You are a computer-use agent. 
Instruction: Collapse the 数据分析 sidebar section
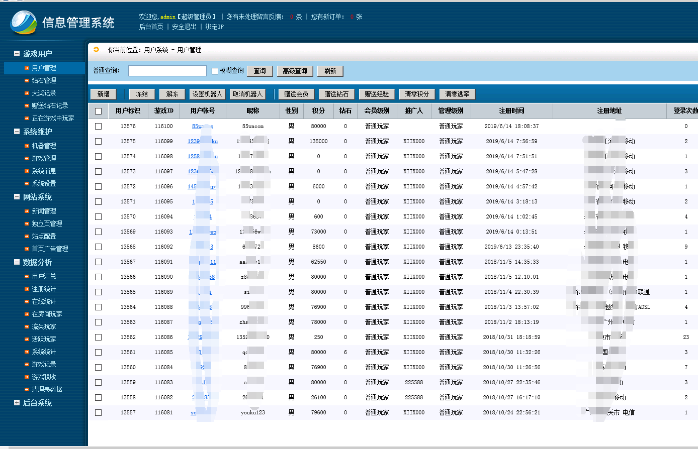(x=17, y=262)
